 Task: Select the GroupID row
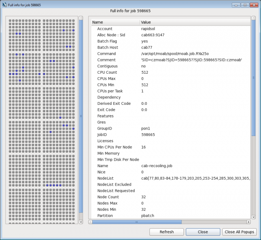pyautogui.click(x=171, y=128)
